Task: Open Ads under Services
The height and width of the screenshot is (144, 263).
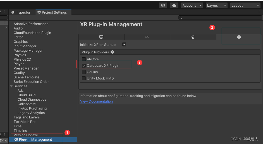Action: 20,91
